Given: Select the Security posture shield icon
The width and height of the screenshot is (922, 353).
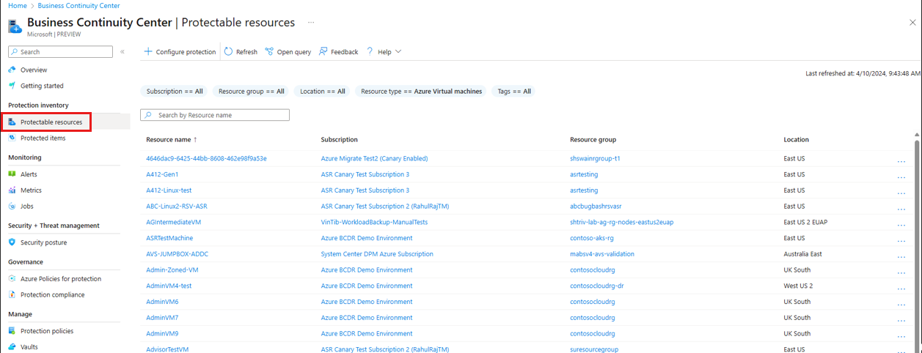Looking at the screenshot, I should [12, 242].
